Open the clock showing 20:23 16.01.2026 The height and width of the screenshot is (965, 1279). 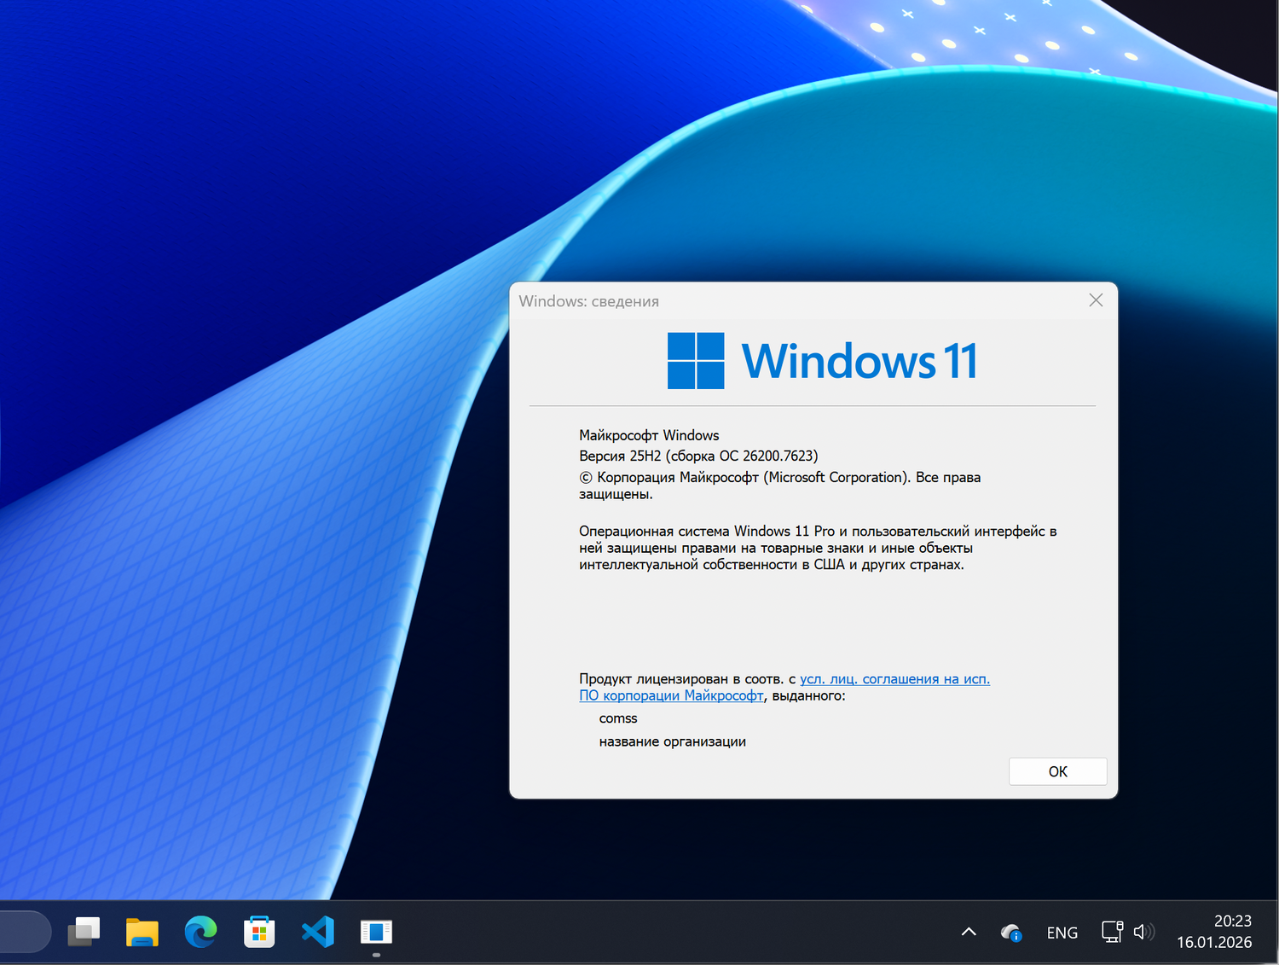click(1214, 932)
